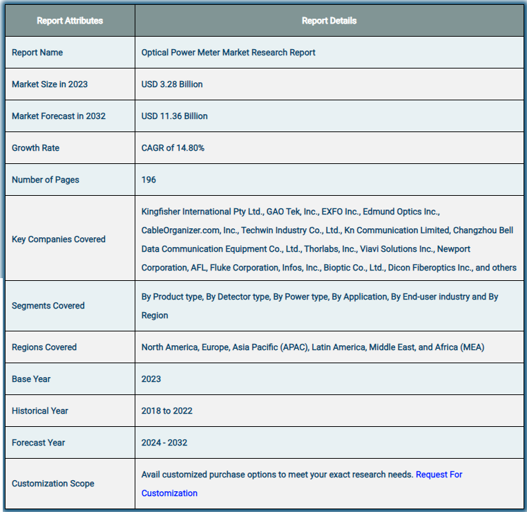Select the 'Key Companies Covered' cell
This screenshot has height=512, width=527.
(x=70, y=238)
